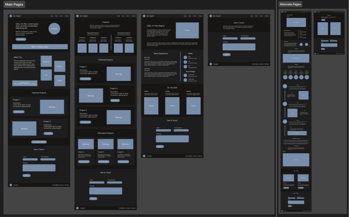The height and width of the screenshot is (217, 349).
Task: Switch to the Alternative Projects tab on the Projects page
Action: 124,33
